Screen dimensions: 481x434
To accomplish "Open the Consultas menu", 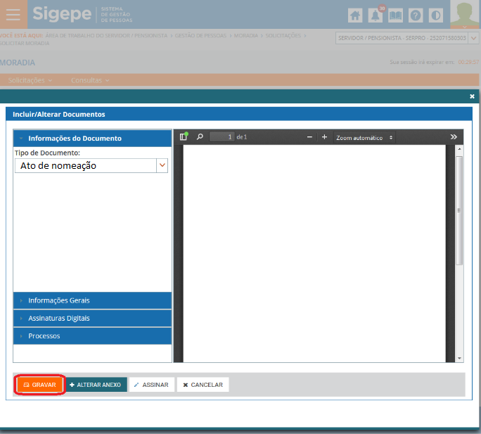I will pyautogui.click(x=90, y=80).
